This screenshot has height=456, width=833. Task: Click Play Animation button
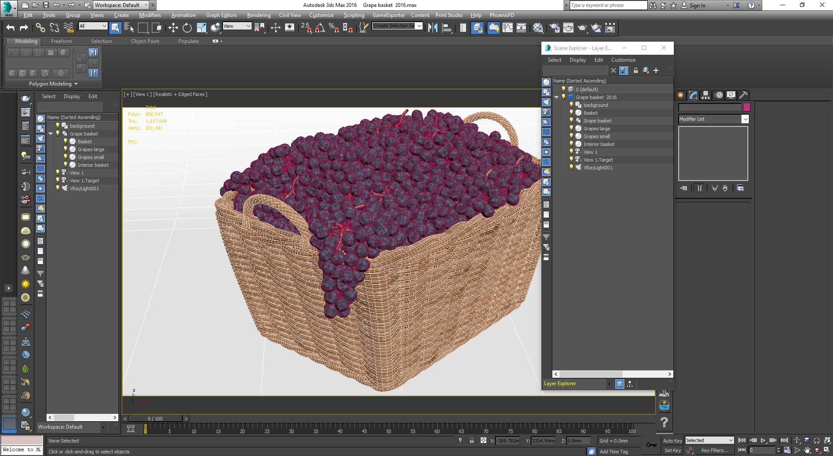(763, 440)
